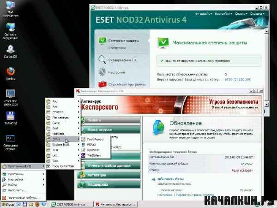Click Поиск вирусов section in Kaspersky
This screenshot has height=208, width=277.
(x=111, y=129)
